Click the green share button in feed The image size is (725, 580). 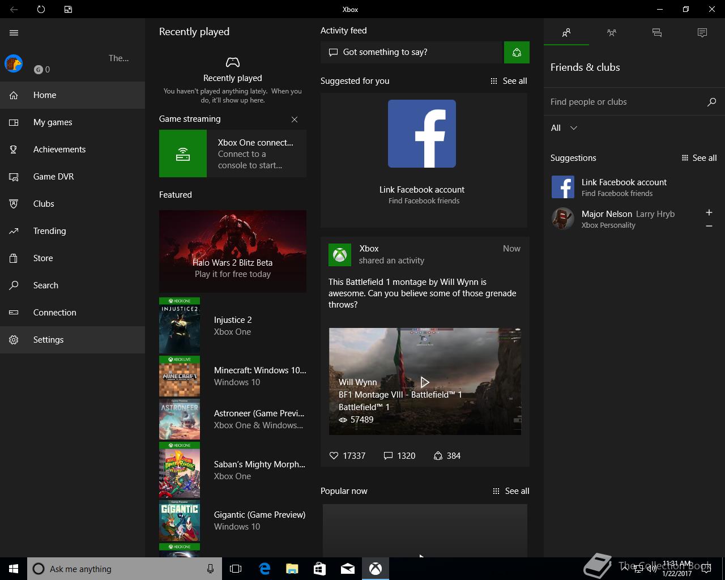pyautogui.click(x=517, y=52)
